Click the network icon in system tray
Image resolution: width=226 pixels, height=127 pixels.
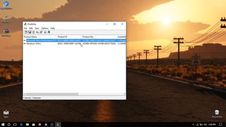(197, 125)
